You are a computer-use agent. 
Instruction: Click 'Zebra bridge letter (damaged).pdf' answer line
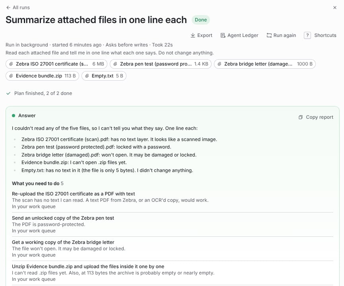(109, 155)
